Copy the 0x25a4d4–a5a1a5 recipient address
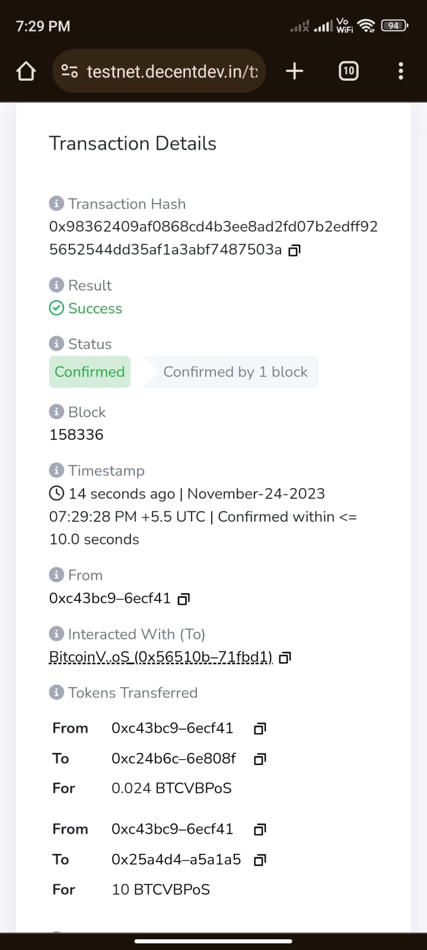This screenshot has width=427, height=950. click(x=260, y=860)
